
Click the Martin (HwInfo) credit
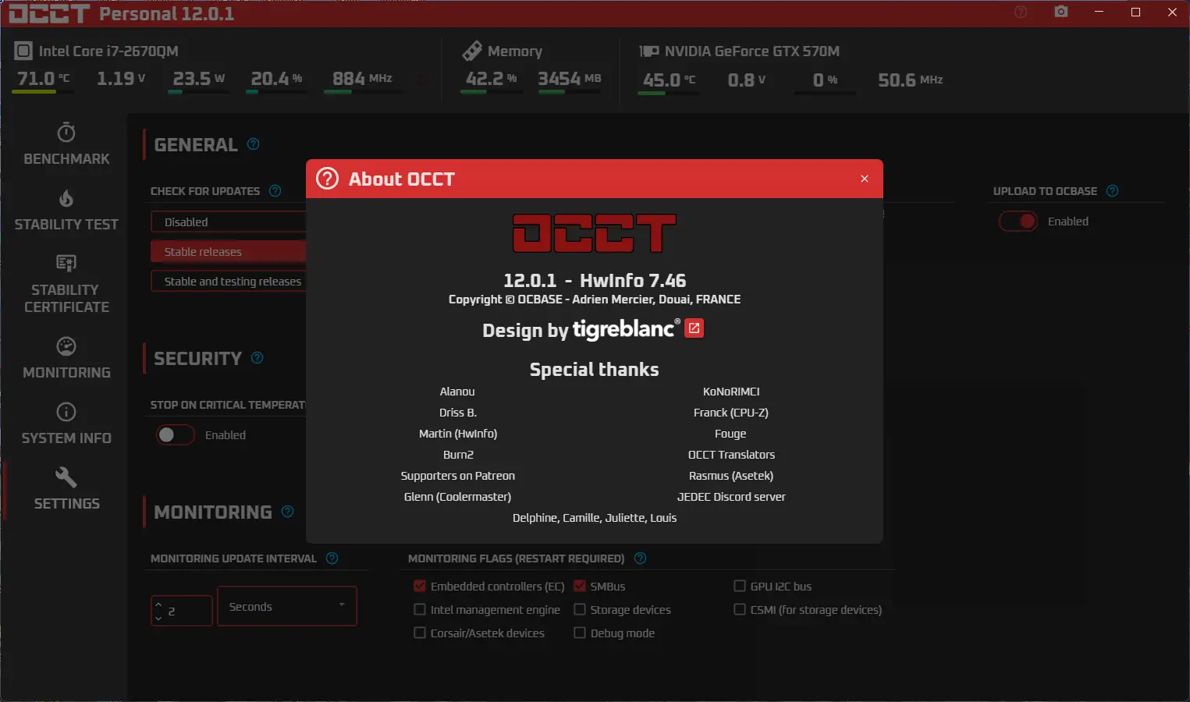458,434
